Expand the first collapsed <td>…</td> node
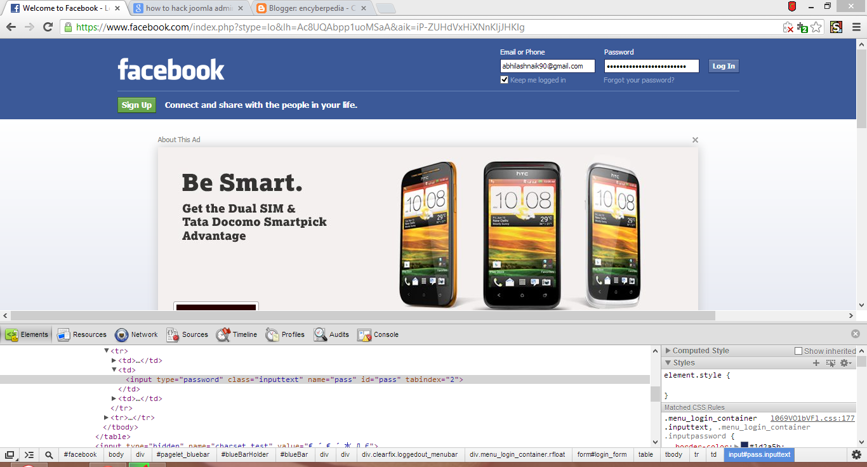 114,360
